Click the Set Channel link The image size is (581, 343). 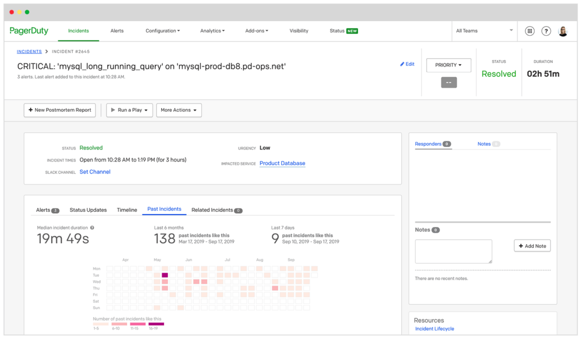[x=95, y=171]
